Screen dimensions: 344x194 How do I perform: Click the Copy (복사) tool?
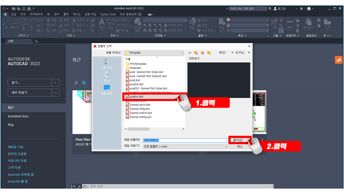[x=52, y=25]
